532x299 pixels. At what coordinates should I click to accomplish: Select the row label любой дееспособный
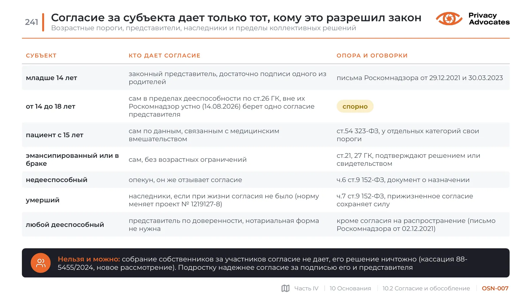(65, 225)
